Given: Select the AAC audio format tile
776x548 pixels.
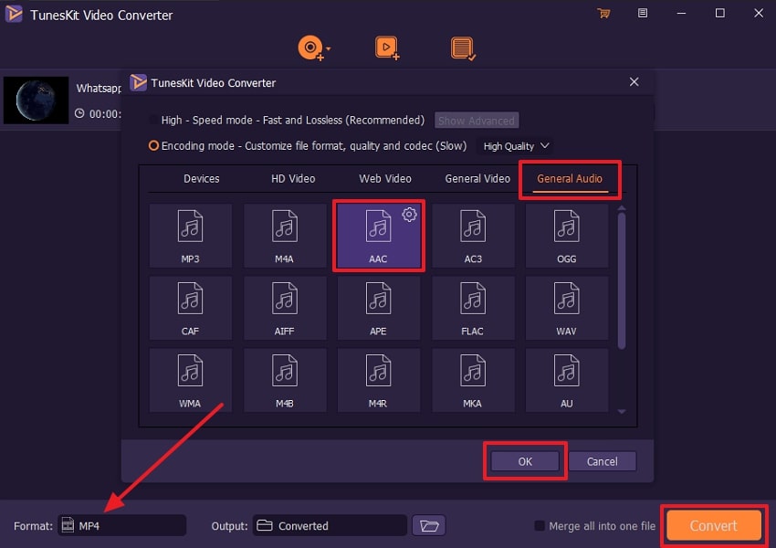Looking at the screenshot, I should click(378, 236).
